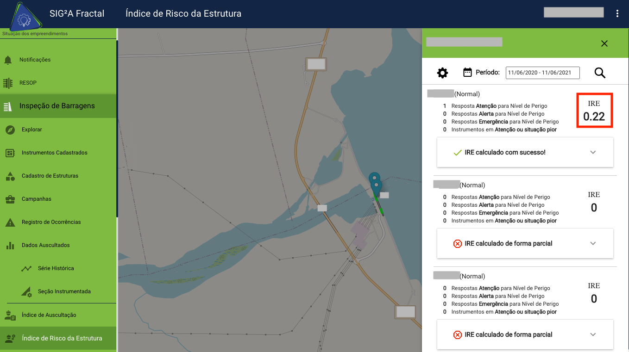629x352 pixels.
Task: Click the Cadastro de Estruturas shapes icon
Action: [10, 176]
